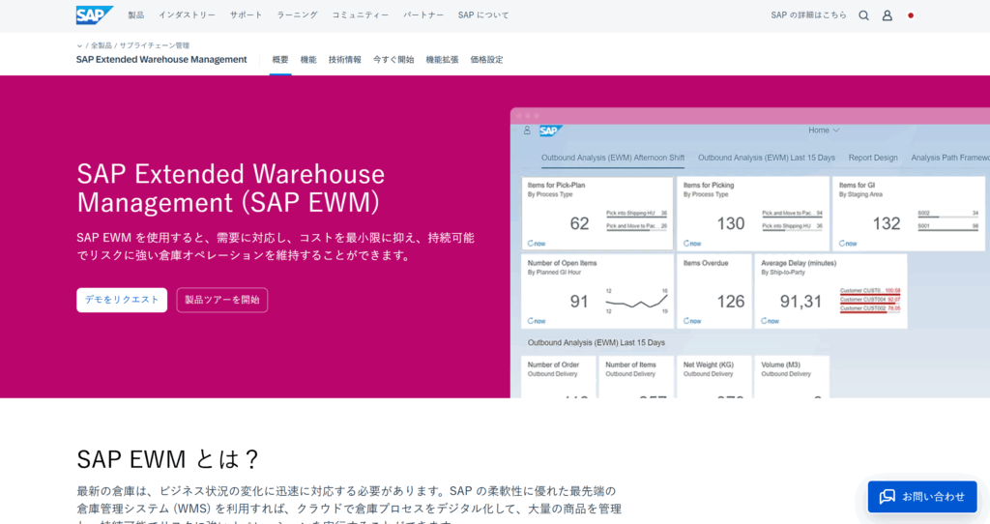Open the 製品 menu

[135, 15]
